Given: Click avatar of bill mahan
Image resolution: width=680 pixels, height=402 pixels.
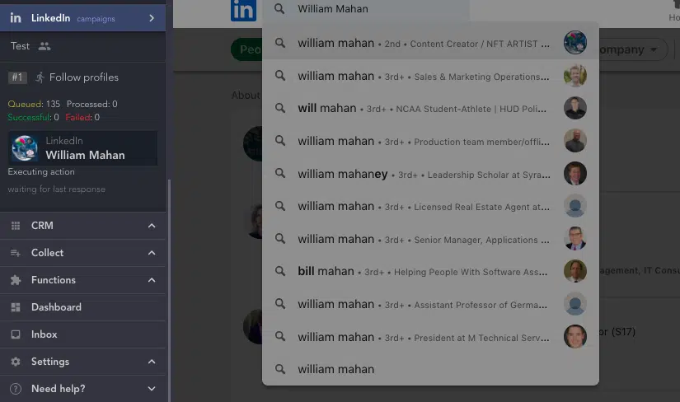Looking at the screenshot, I should 575,271.
